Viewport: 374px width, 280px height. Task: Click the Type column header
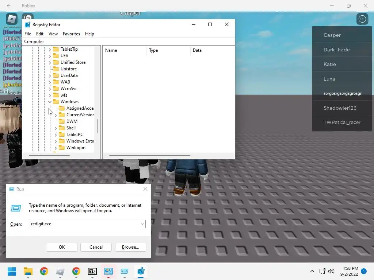click(x=169, y=50)
